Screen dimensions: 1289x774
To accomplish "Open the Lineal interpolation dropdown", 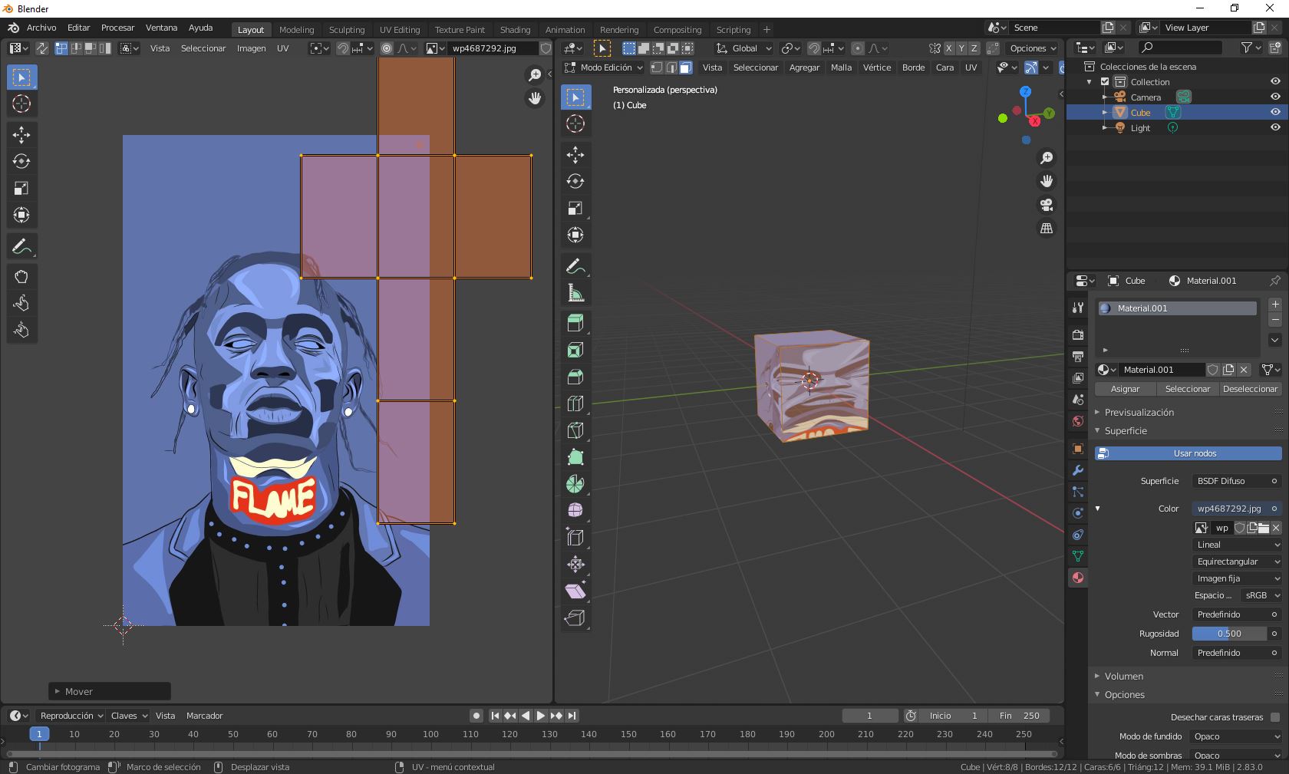I will click(1238, 545).
